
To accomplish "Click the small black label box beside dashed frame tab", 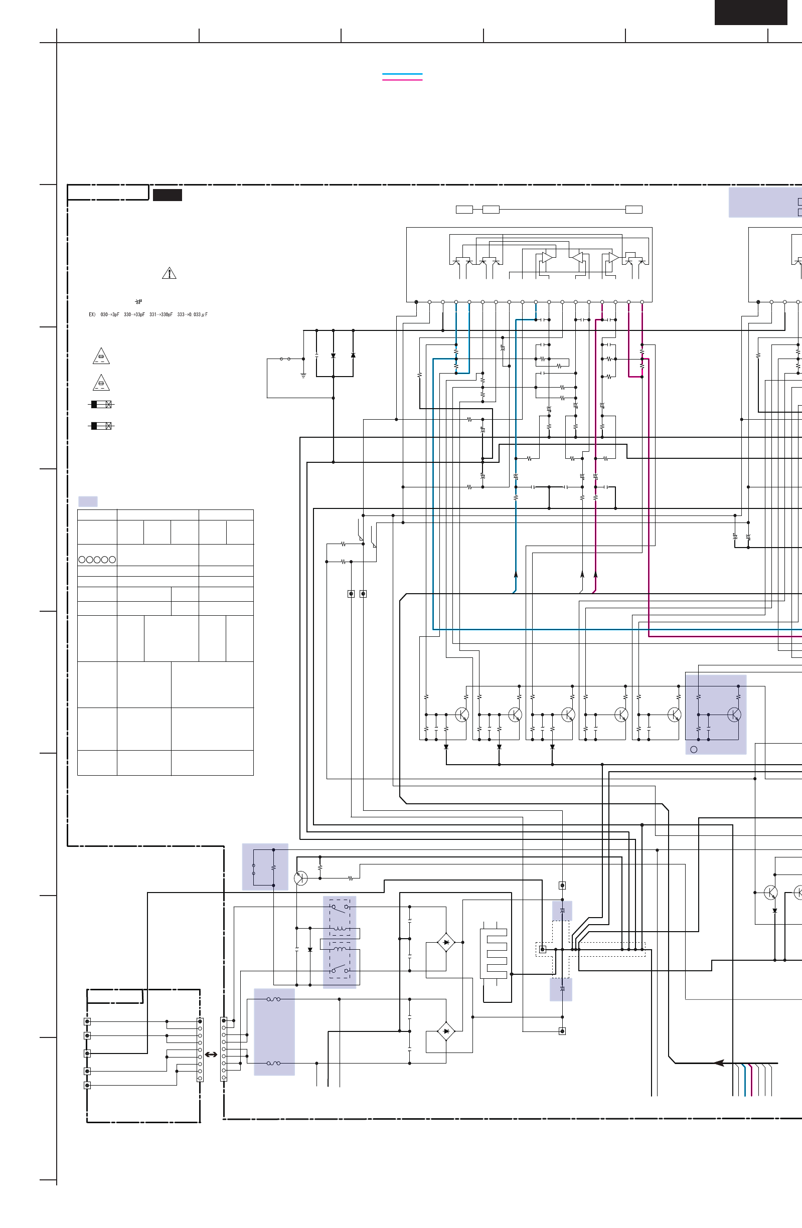I will (167, 195).
